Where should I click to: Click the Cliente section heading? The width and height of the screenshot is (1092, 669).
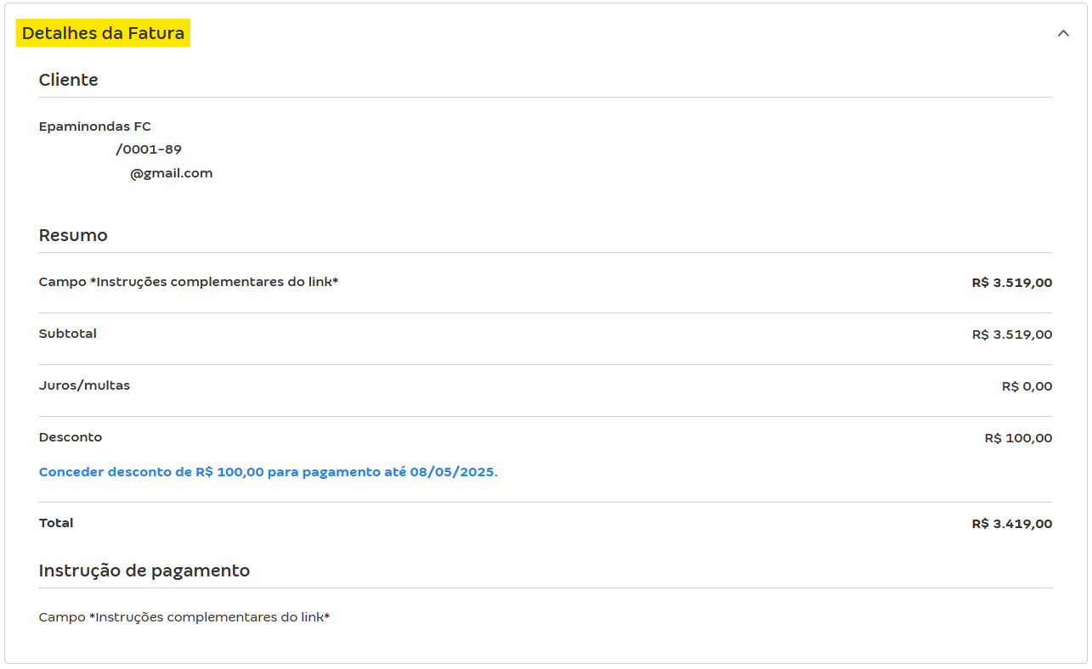[x=69, y=80]
